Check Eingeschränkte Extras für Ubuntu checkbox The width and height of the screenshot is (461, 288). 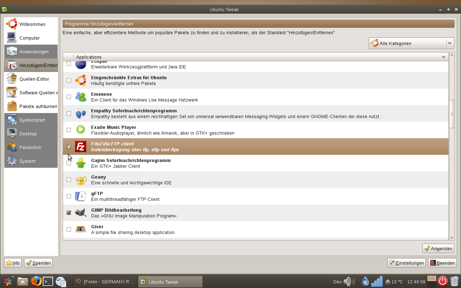pos(69,80)
